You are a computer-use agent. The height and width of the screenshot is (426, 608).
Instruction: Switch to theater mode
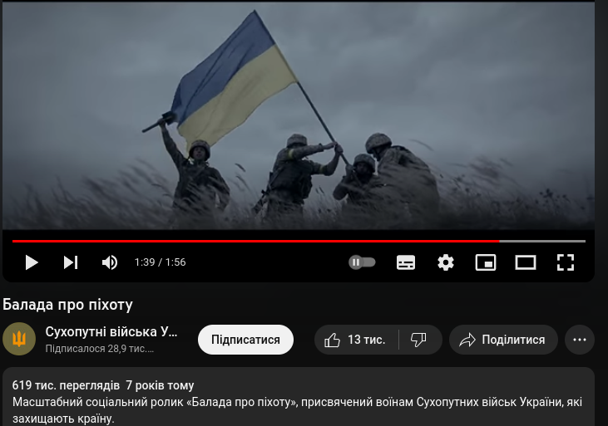tap(526, 262)
